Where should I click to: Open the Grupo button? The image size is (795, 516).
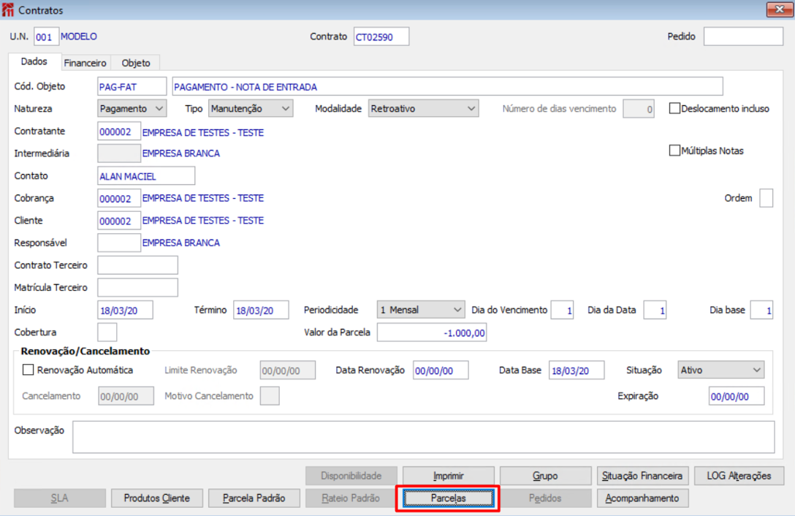545,476
